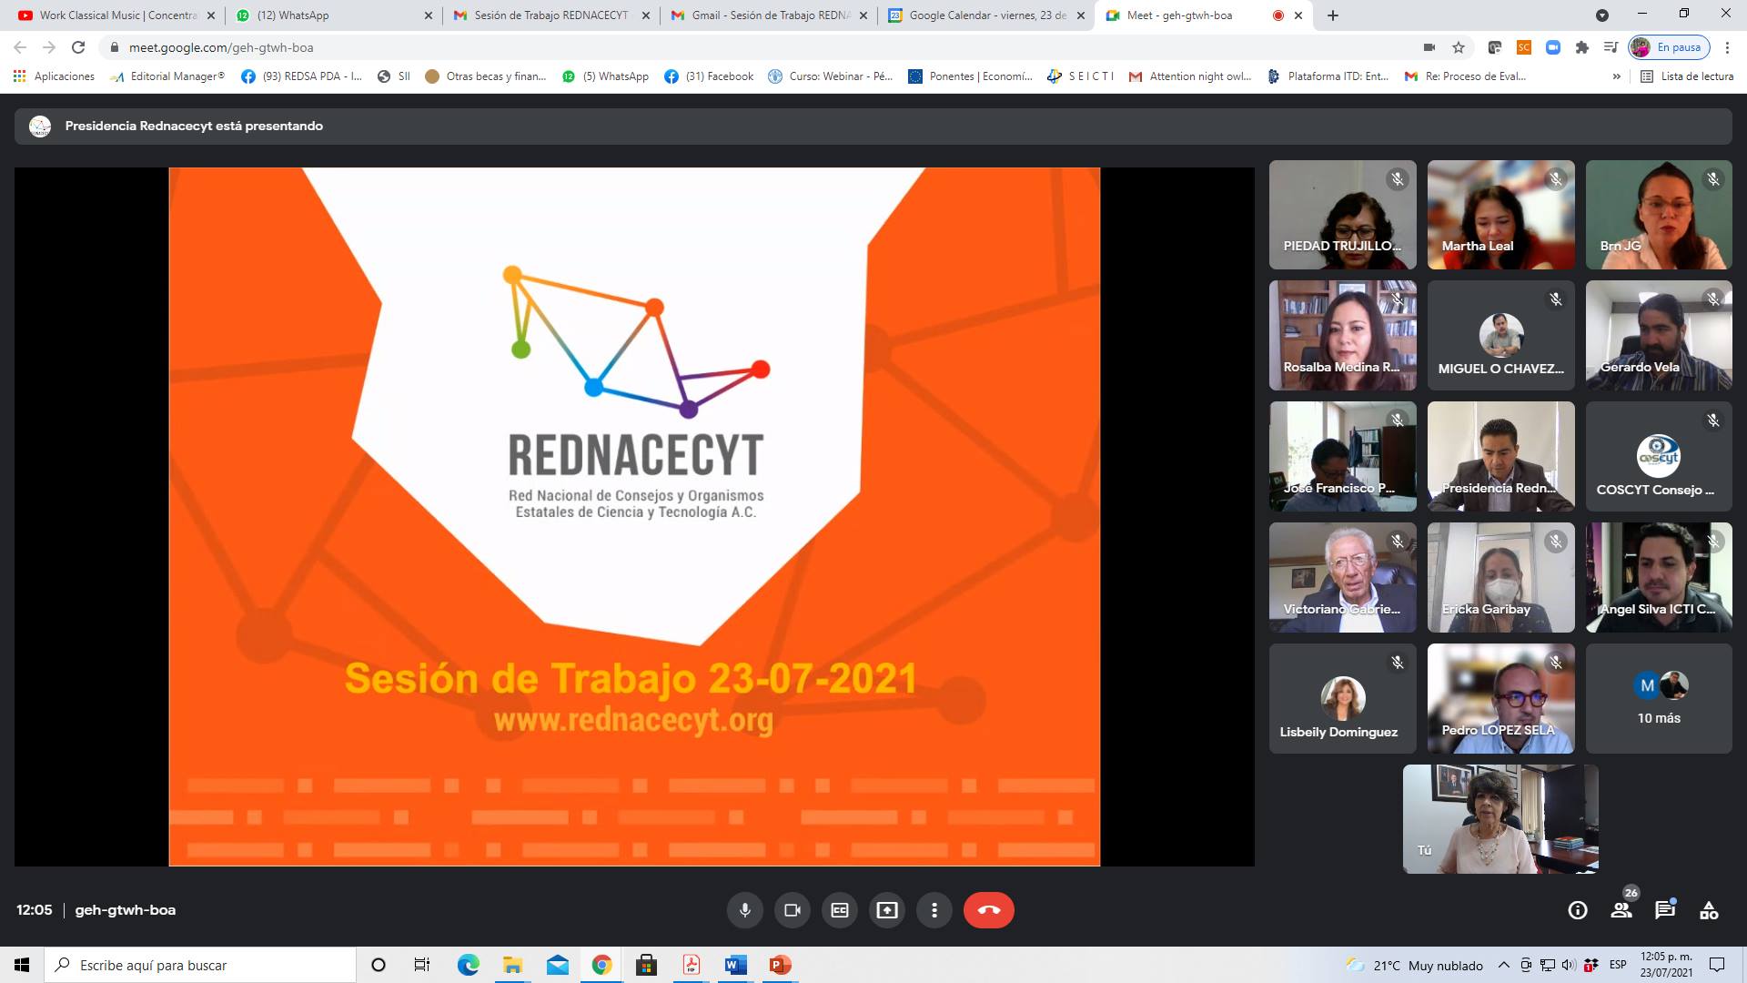1747x983 pixels.
Task: Open the activities icon
Action: [x=1709, y=910]
